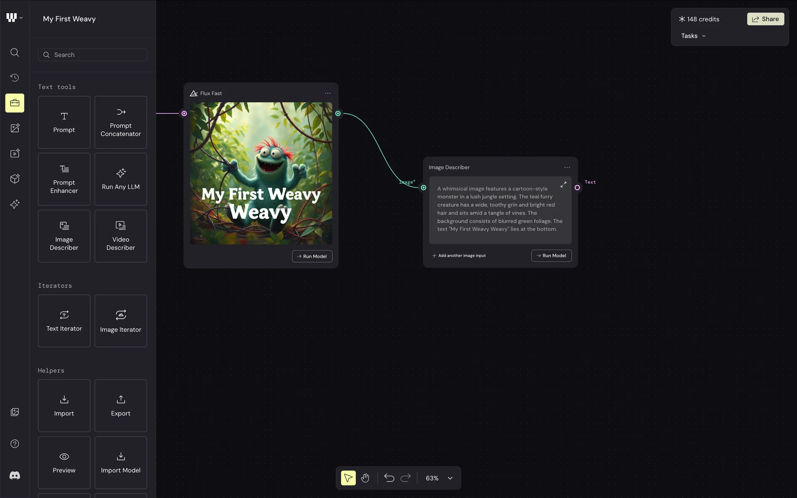The image size is (797, 498).
Task: Select the hand pan tool
Action: tap(365, 478)
